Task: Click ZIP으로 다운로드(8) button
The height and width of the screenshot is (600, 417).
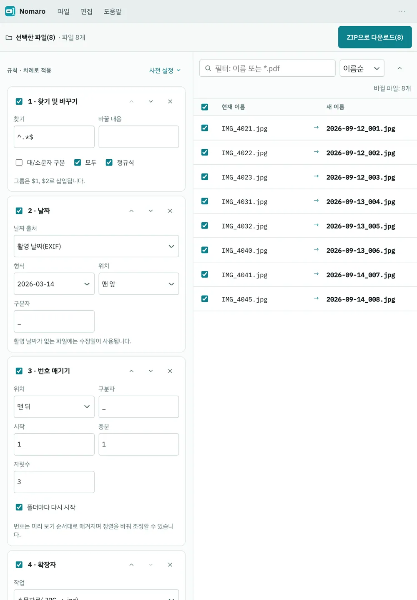Action: point(375,37)
